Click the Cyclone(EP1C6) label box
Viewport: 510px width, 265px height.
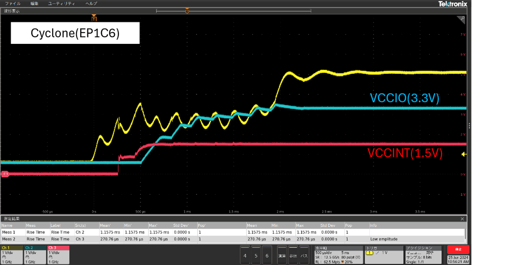click(x=75, y=33)
